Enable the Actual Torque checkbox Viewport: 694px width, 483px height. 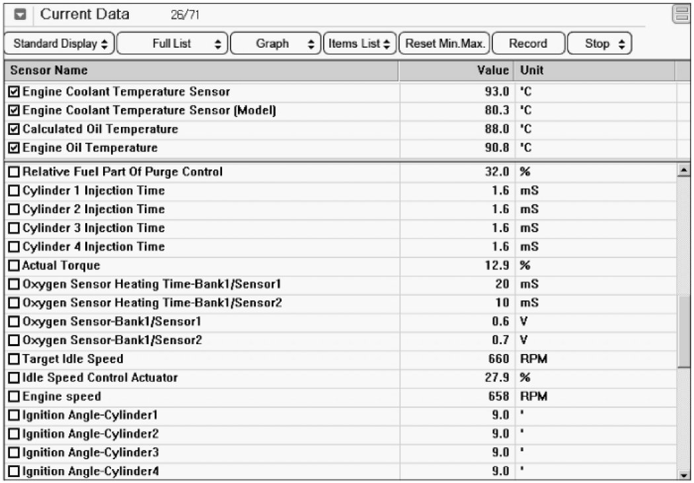pyautogui.click(x=14, y=266)
